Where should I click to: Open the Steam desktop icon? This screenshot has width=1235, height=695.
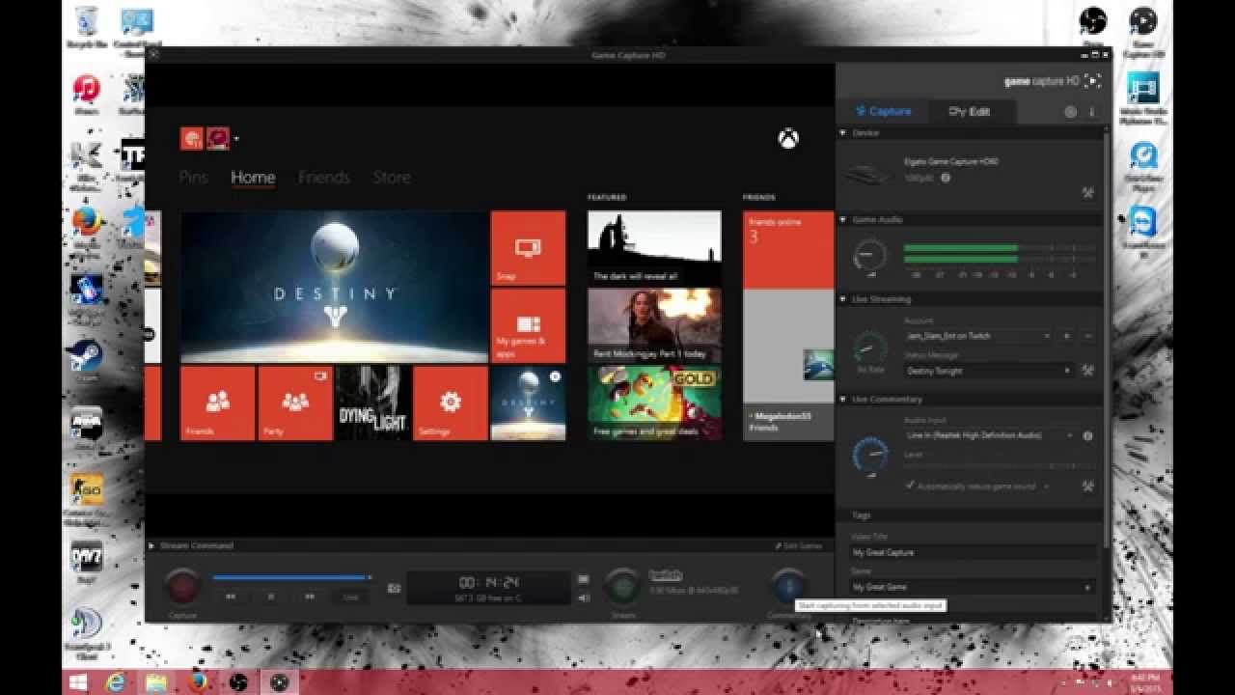[86, 359]
